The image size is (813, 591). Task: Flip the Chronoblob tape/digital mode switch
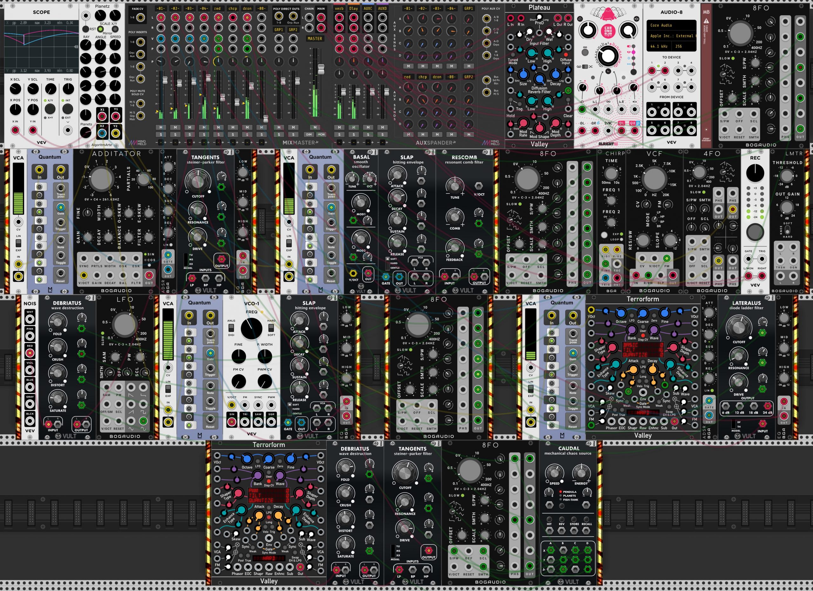tap(585, 67)
